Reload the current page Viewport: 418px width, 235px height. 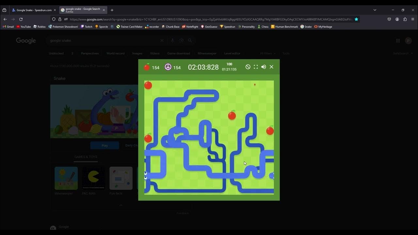[21, 19]
